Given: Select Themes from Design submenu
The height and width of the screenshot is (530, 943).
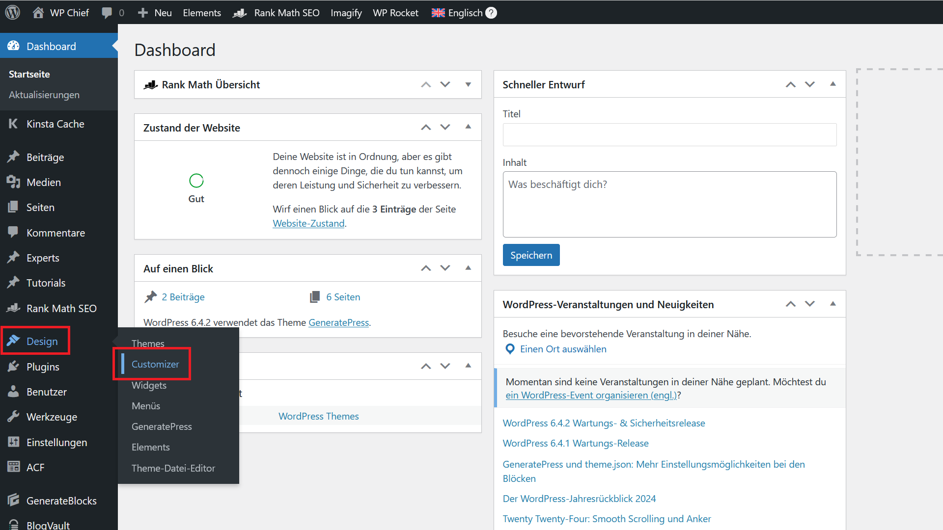Looking at the screenshot, I should tap(147, 343).
